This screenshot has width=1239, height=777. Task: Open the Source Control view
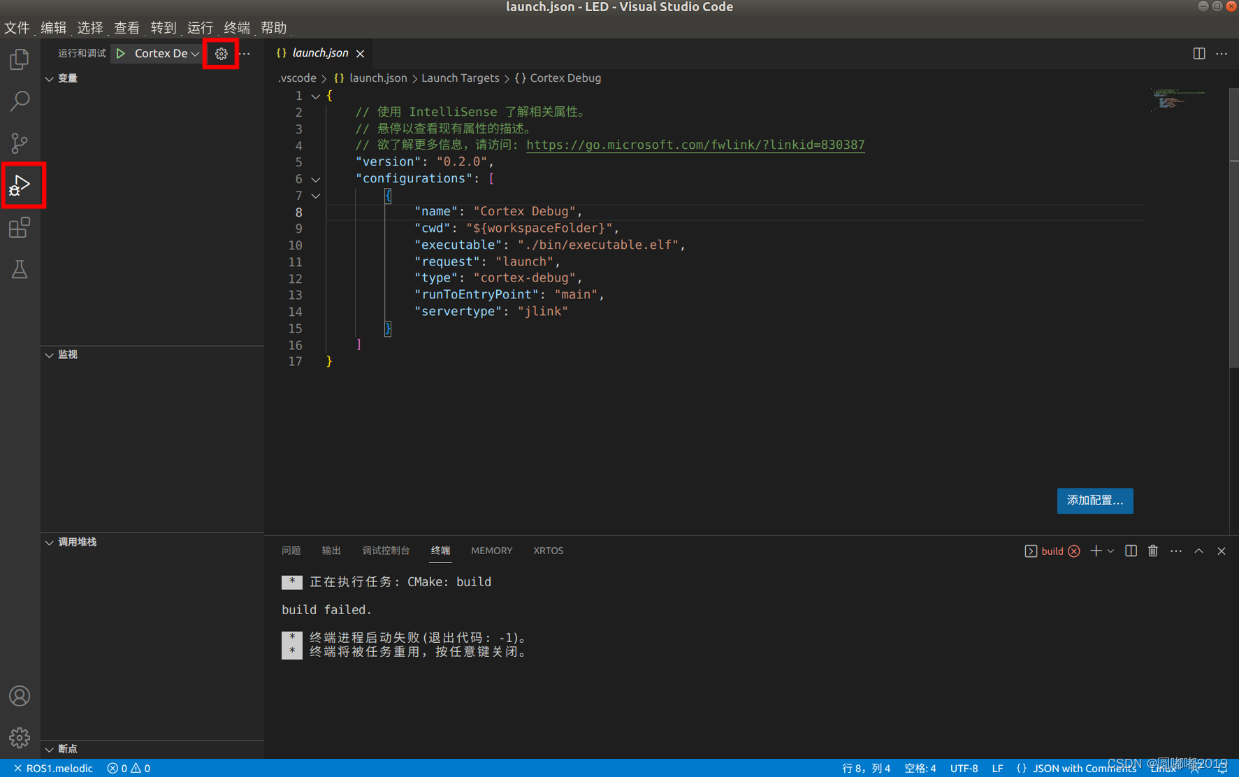(19, 143)
